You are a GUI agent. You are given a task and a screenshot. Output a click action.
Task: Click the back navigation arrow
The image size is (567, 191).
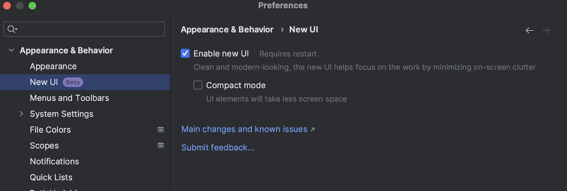click(529, 30)
